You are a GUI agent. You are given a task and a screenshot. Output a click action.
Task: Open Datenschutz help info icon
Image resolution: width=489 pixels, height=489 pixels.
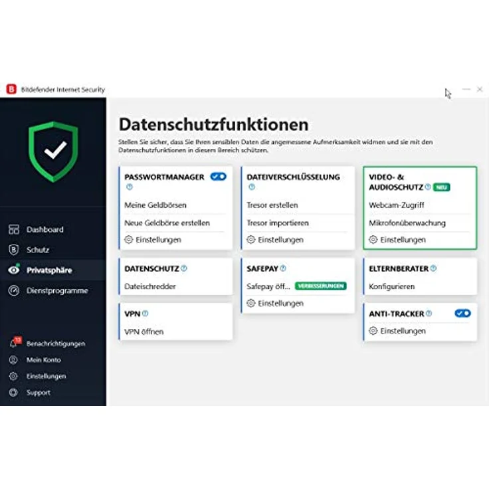(x=184, y=268)
